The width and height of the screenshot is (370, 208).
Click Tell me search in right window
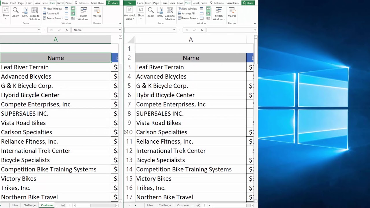coord(217,3)
